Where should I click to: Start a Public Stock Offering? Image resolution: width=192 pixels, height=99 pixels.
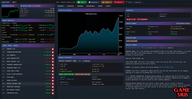tap(66, 74)
